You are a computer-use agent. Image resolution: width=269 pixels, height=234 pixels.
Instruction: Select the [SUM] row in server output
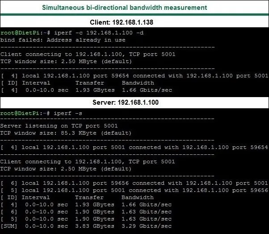click(86, 226)
